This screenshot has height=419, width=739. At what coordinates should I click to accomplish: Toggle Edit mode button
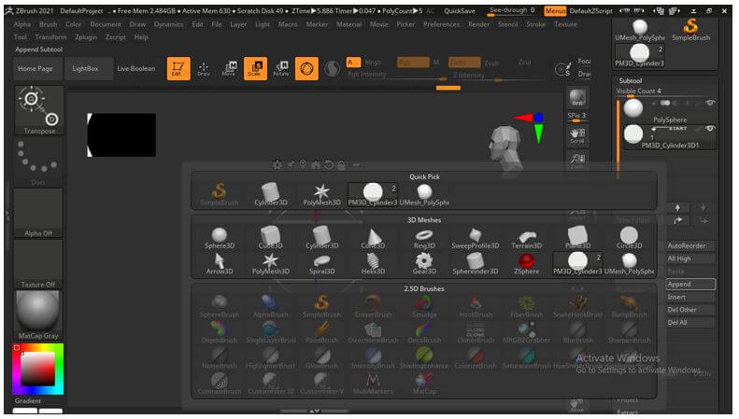(x=178, y=69)
